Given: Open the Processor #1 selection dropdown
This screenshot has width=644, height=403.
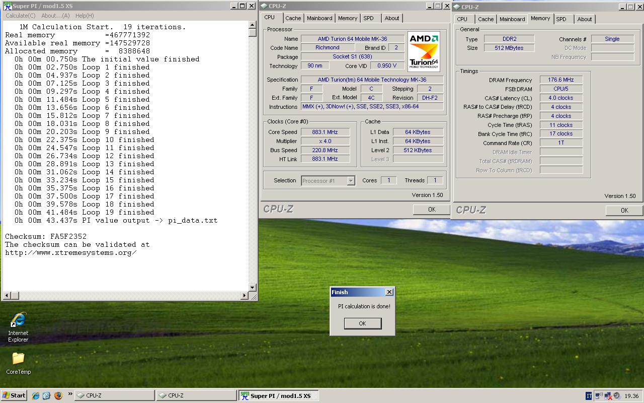Looking at the screenshot, I should (351, 181).
